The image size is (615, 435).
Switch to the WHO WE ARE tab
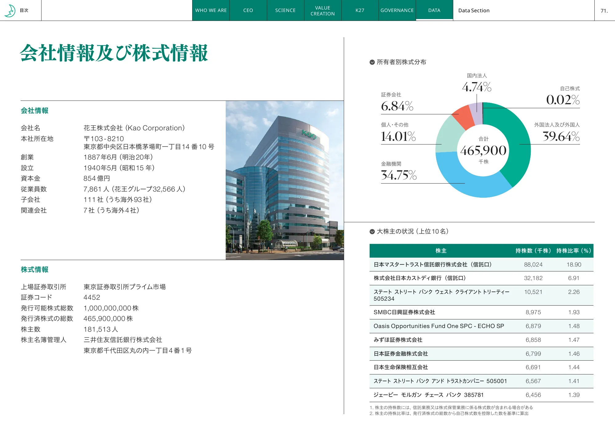click(x=211, y=10)
